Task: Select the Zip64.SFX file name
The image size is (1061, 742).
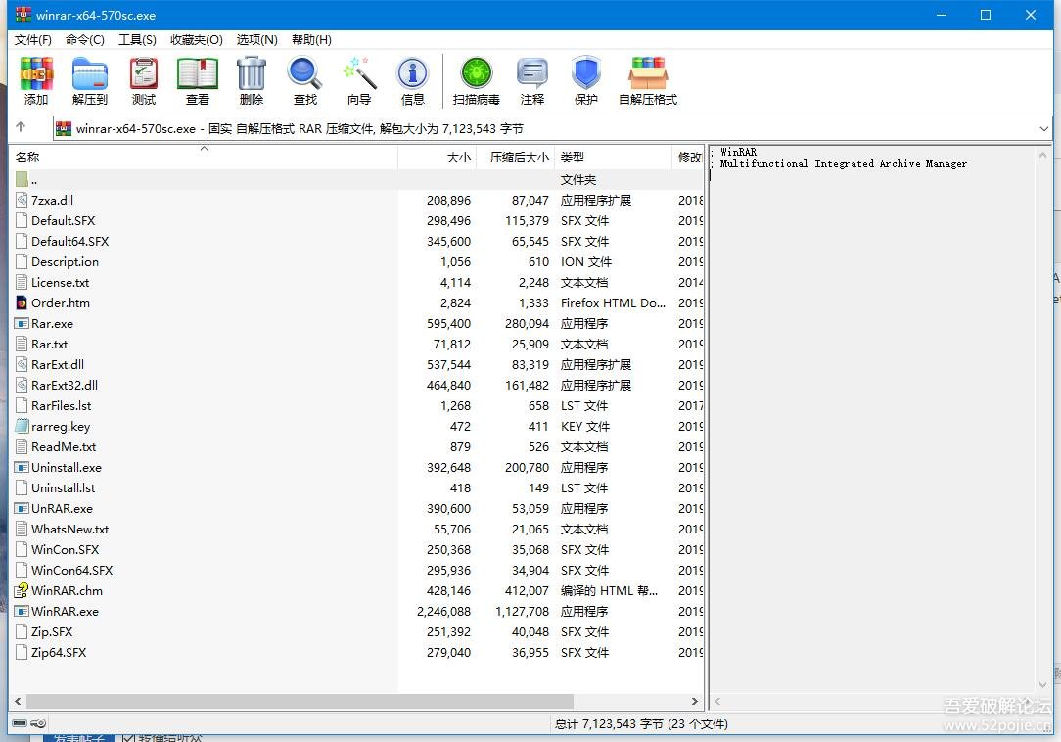Action: 59,653
